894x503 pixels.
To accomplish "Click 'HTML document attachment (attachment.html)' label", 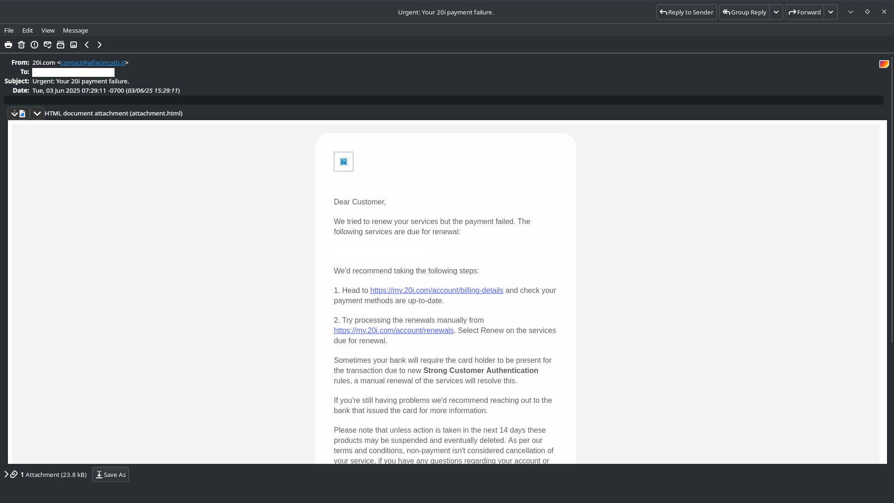I will pyautogui.click(x=114, y=113).
